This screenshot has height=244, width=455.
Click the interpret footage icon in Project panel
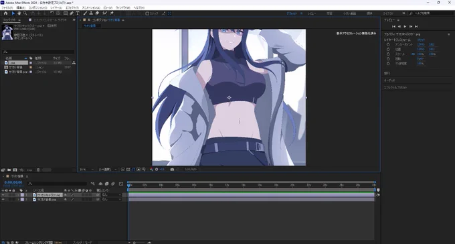[x=3, y=170]
